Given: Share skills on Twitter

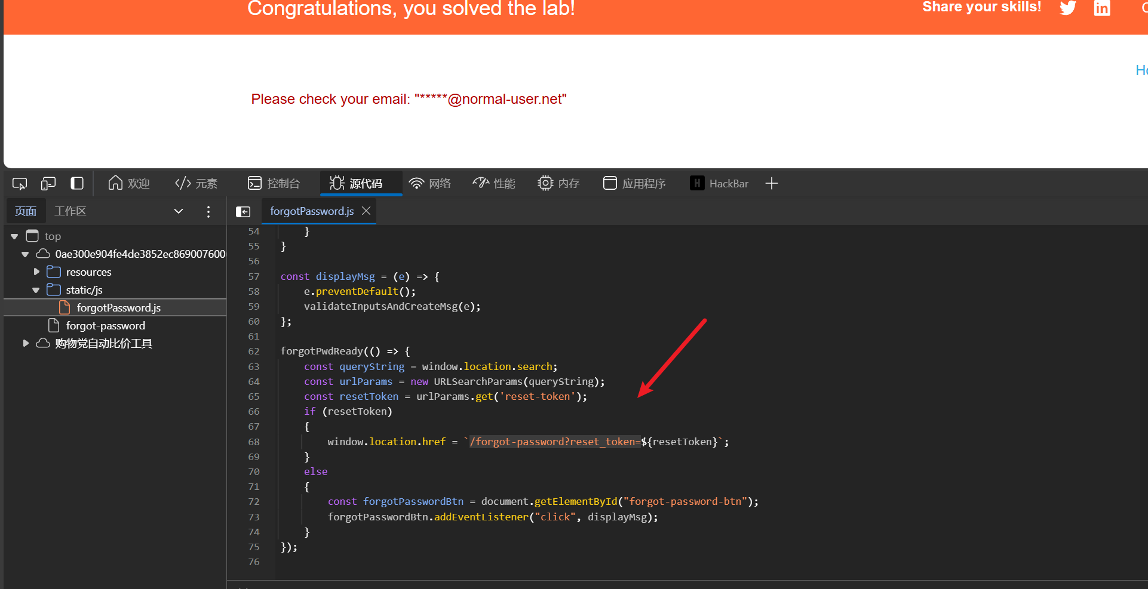Looking at the screenshot, I should tap(1068, 8).
